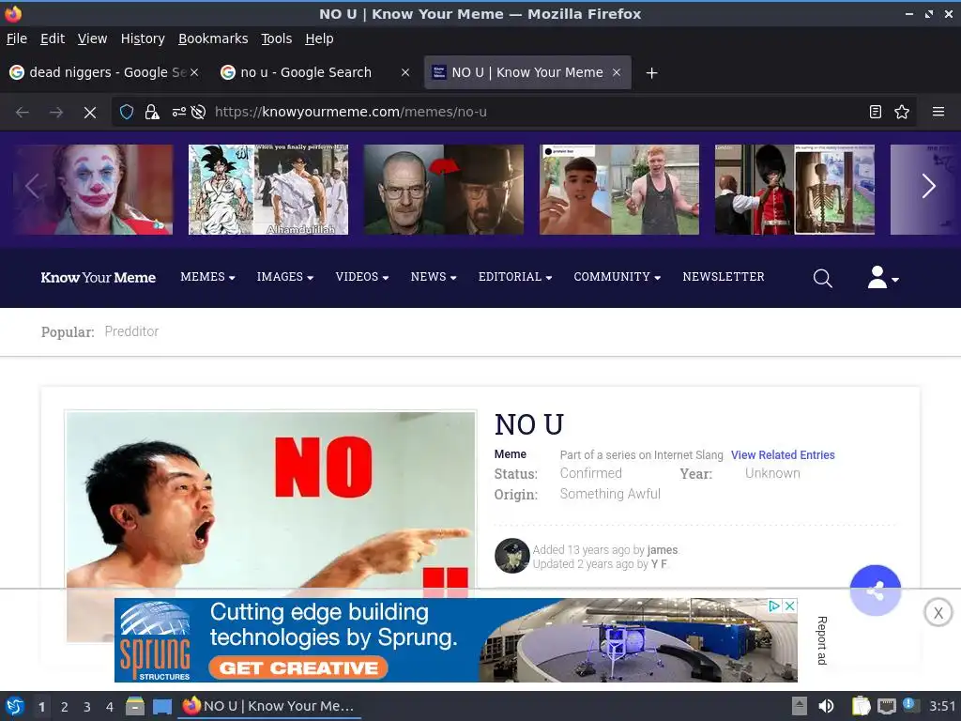Open the user account dropdown
Image resolution: width=961 pixels, height=721 pixels.
click(x=882, y=278)
